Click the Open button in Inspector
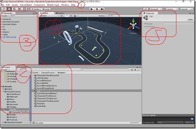This screenshot has height=129, width=196. pyautogui.click(x=190, y=19)
